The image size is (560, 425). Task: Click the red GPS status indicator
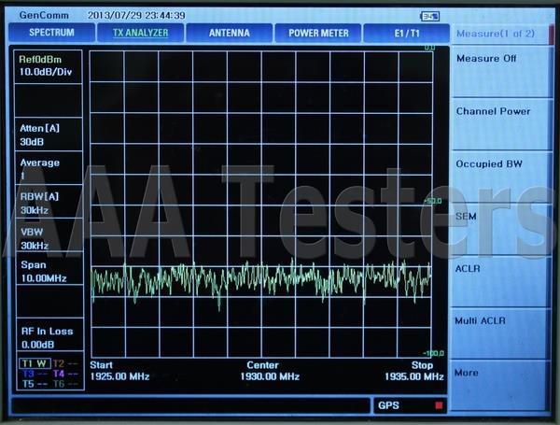(439, 405)
